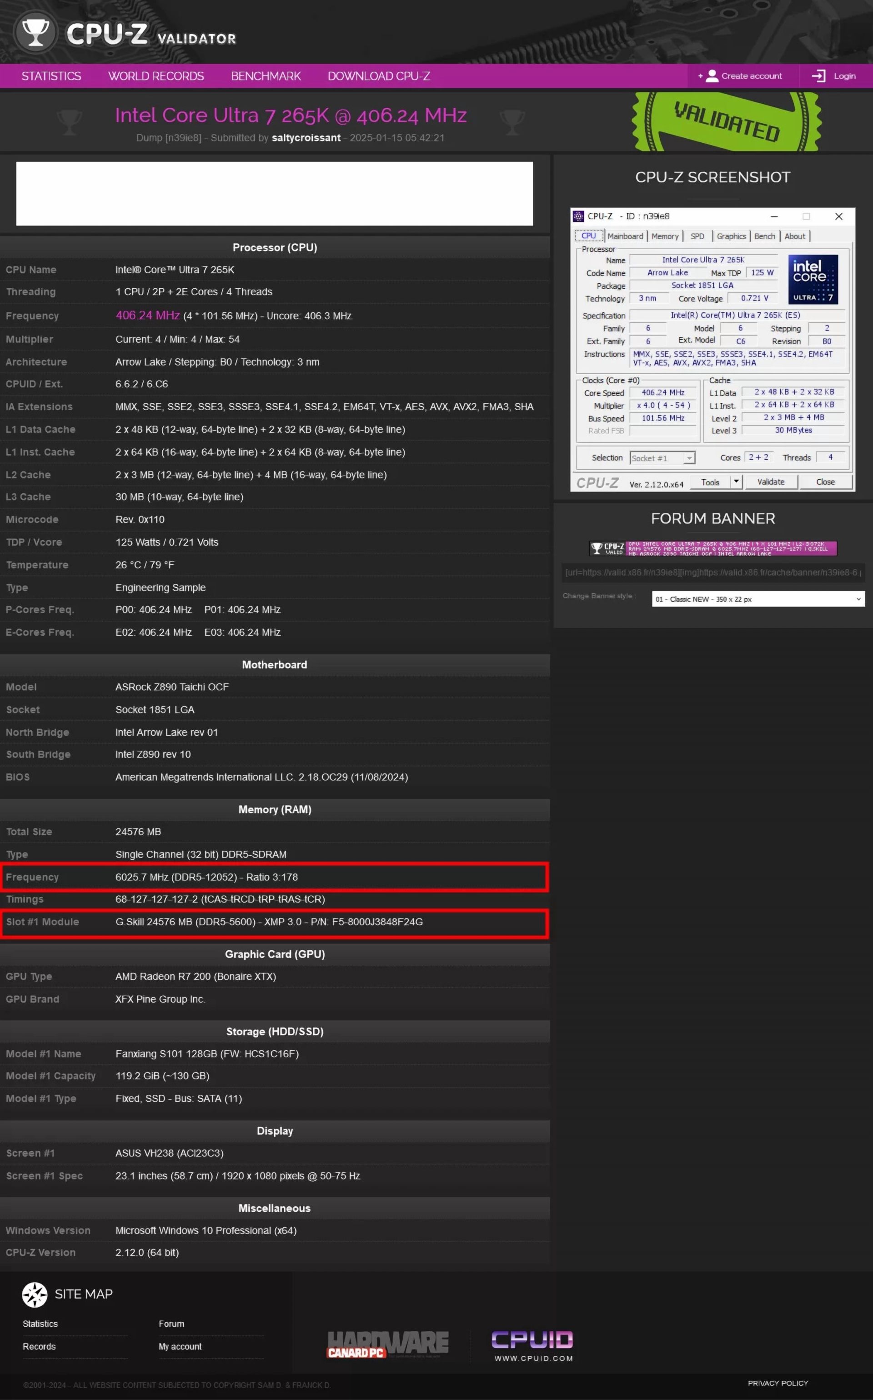
Task: Open the Socket #1 selection dropdown
Action: (662, 458)
